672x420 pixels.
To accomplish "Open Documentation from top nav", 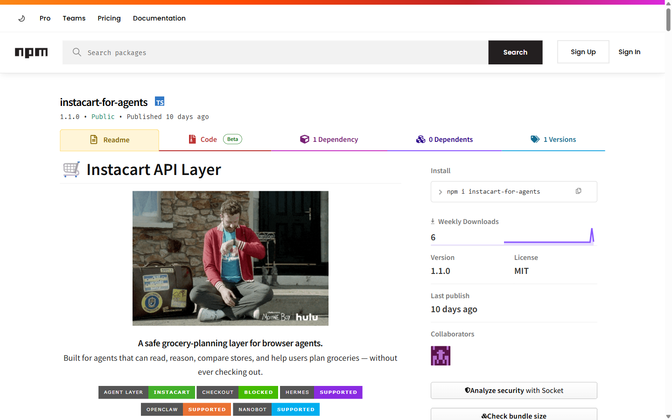I will [159, 18].
